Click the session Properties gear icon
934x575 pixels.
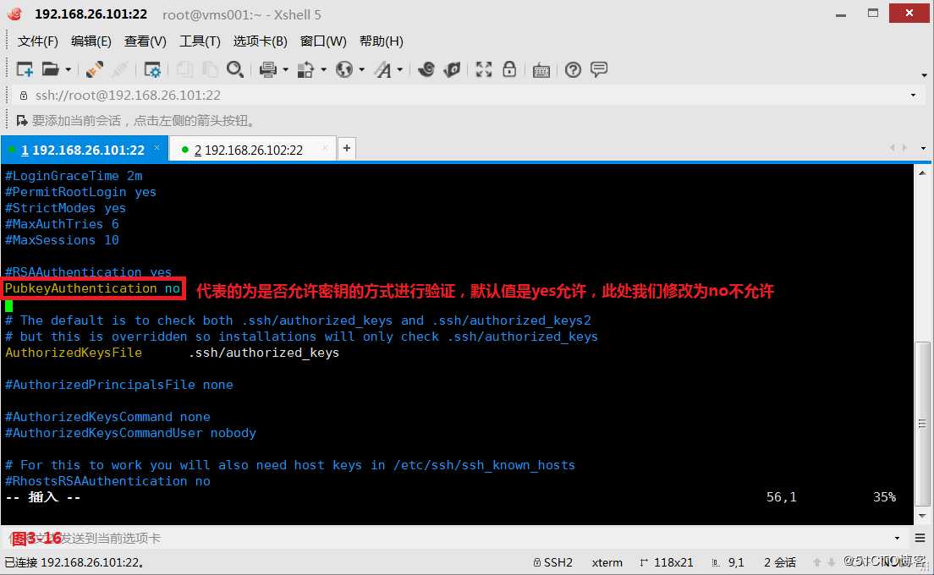[152, 68]
